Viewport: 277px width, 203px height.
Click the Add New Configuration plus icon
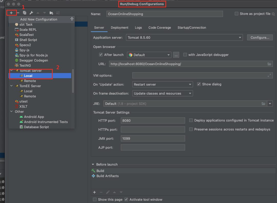coord(11,13)
